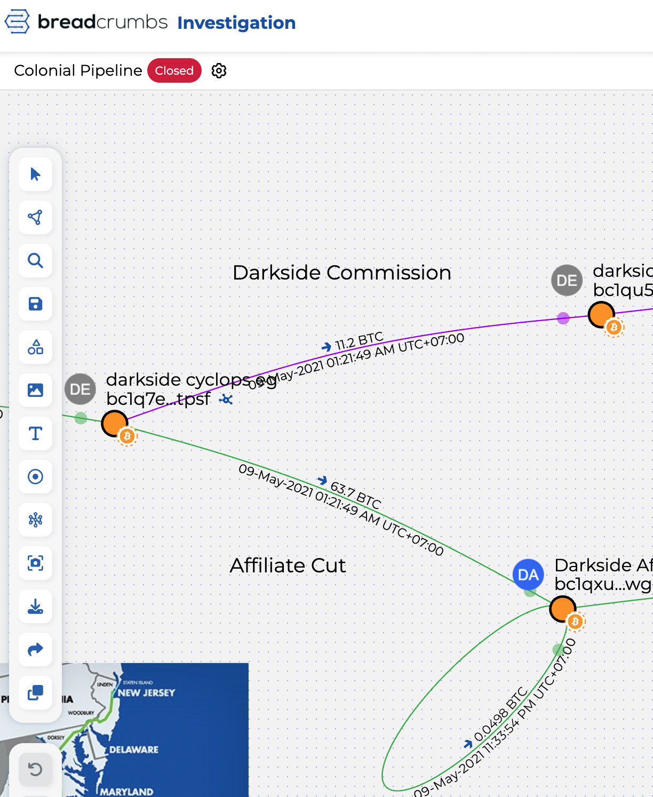Click the DE avatar near bc1qu5
The height and width of the screenshot is (797, 653).
click(567, 280)
